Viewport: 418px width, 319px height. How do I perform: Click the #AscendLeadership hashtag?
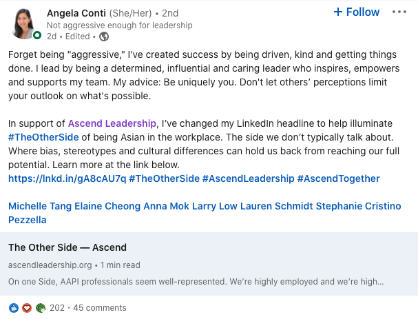click(247, 178)
